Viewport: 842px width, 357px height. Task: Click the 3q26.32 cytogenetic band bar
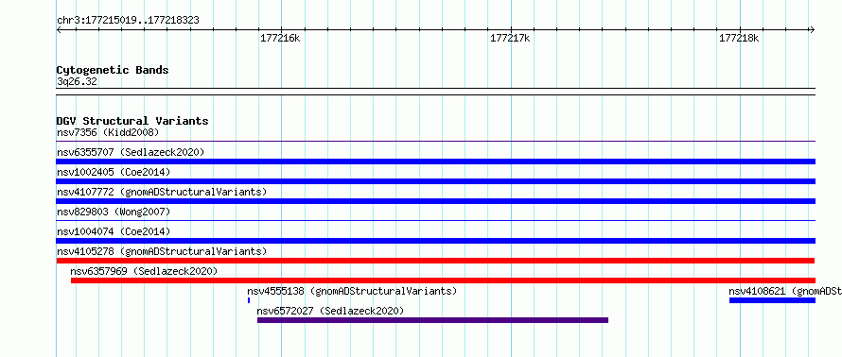click(436, 92)
